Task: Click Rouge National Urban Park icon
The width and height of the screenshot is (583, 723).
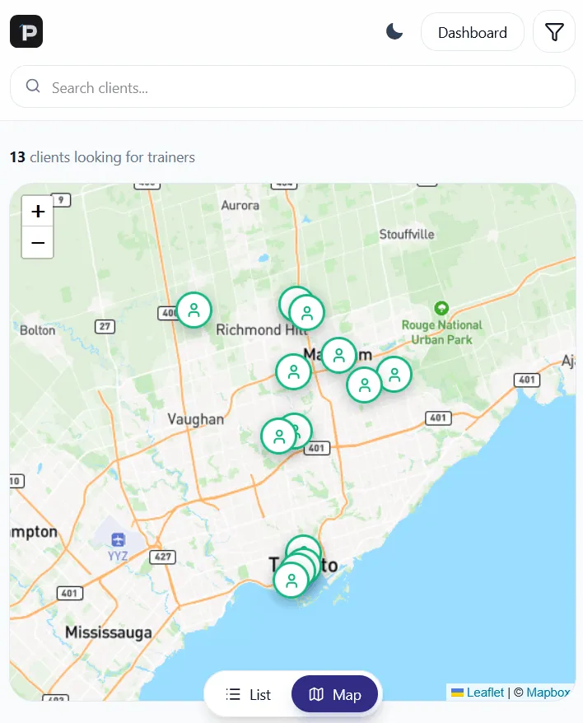Action: click(x=441, y=308)
